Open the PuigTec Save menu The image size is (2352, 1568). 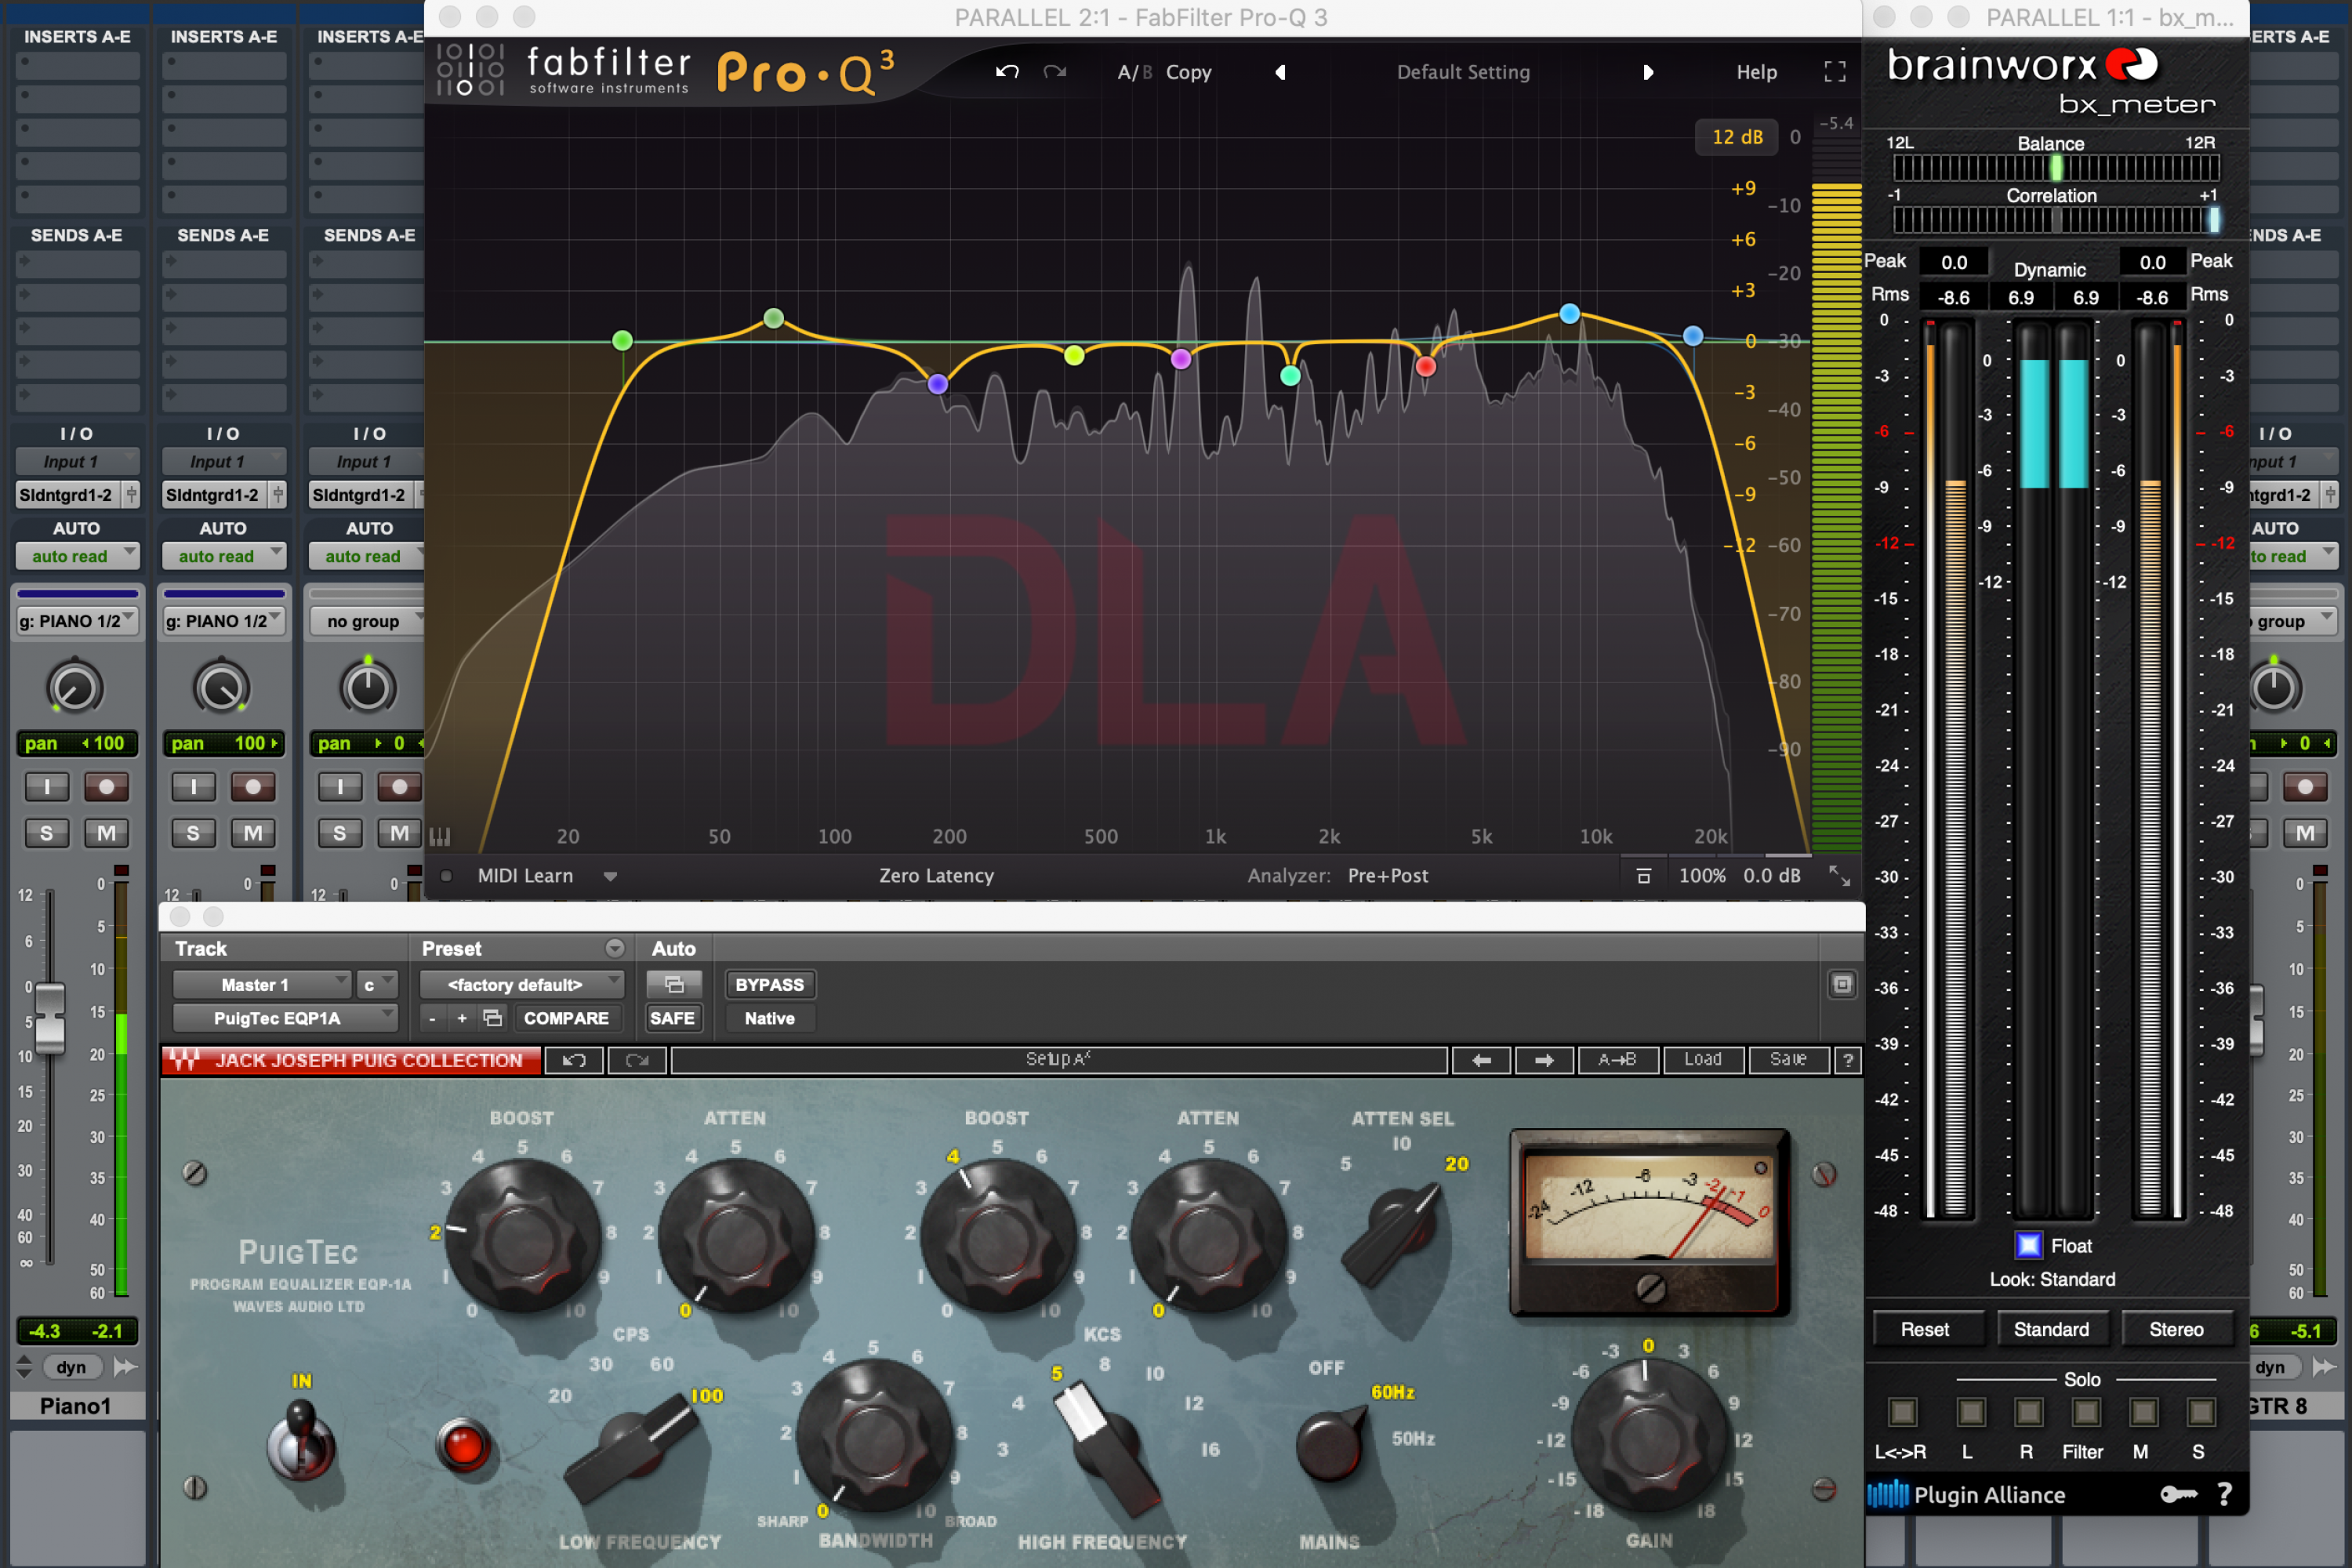(1789, 1060)
